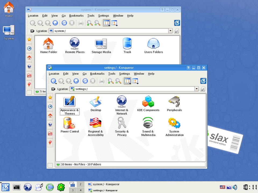Launch the web browser globe on the panel

coord(28,187)
